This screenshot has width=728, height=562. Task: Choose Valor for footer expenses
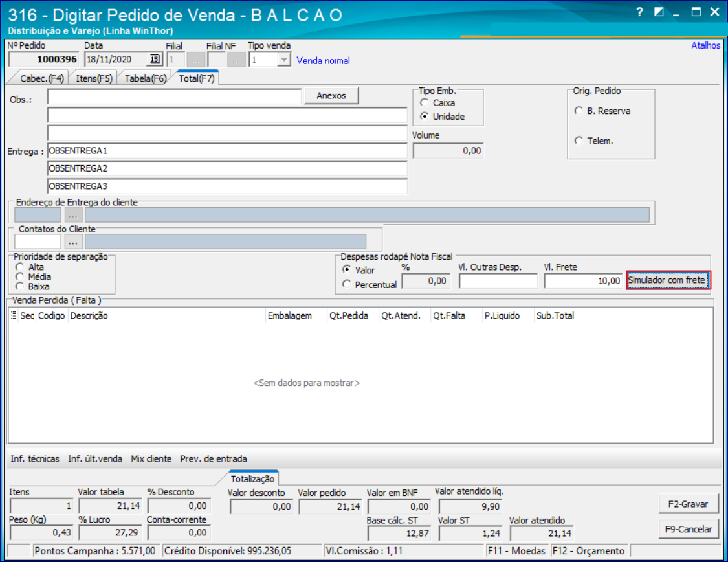click(x=346, y=269)
